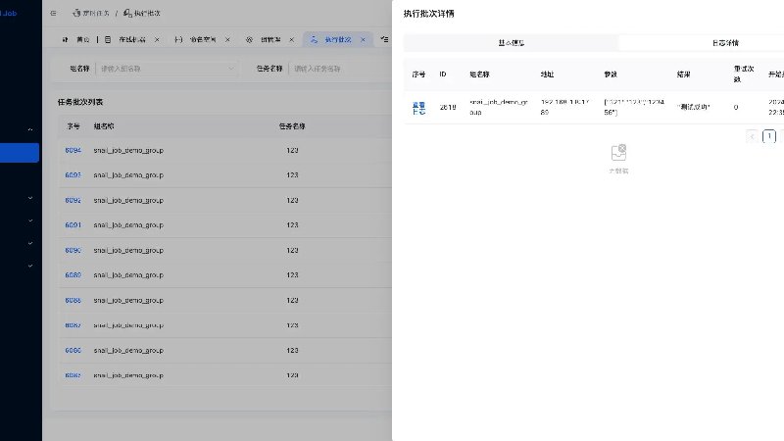Click the 参数 column header in the drawer
Screen dimensions: 784x441
pyautogui.click(x=611, y=74)
